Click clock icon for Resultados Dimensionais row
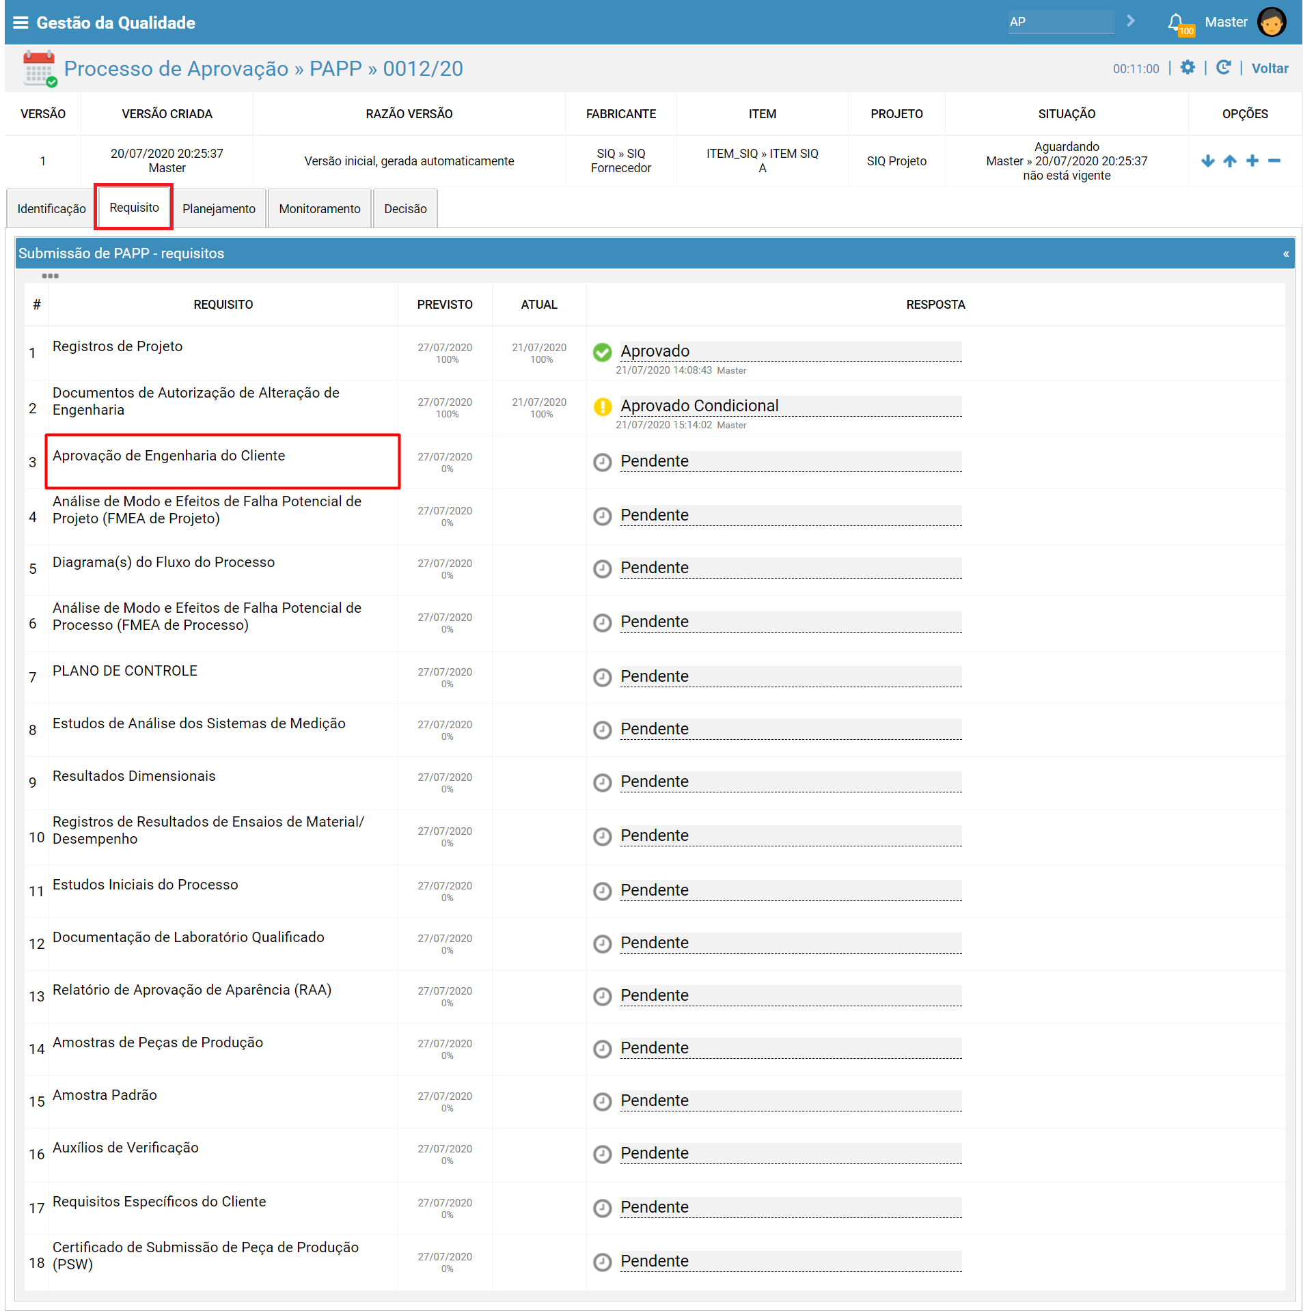Screen dimensions: 1303x1313 602,782
